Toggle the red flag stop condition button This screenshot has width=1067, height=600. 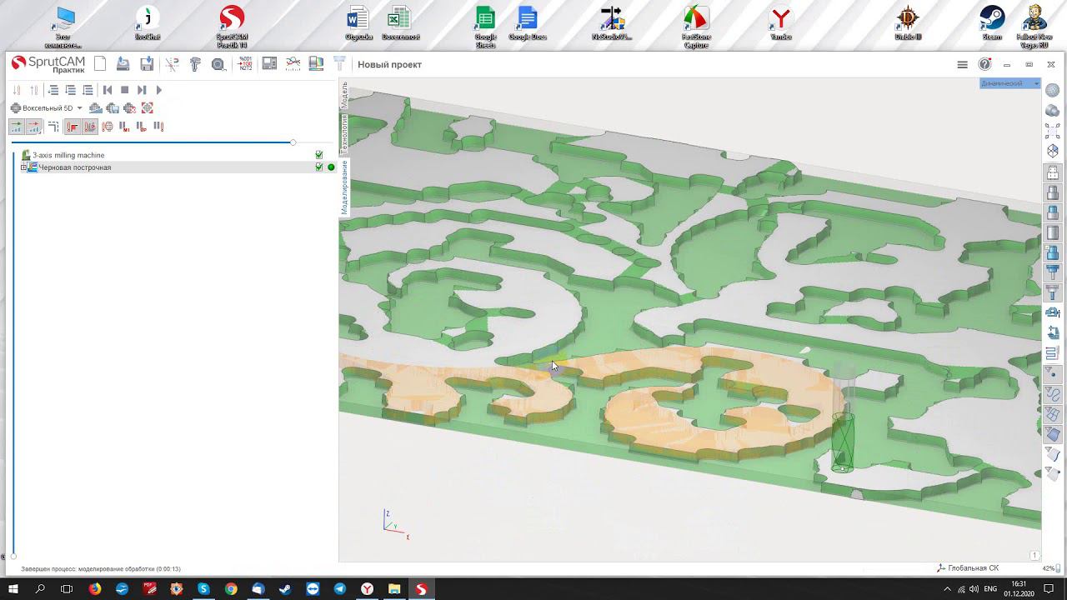pyautogui.click(x=73, y=127)
